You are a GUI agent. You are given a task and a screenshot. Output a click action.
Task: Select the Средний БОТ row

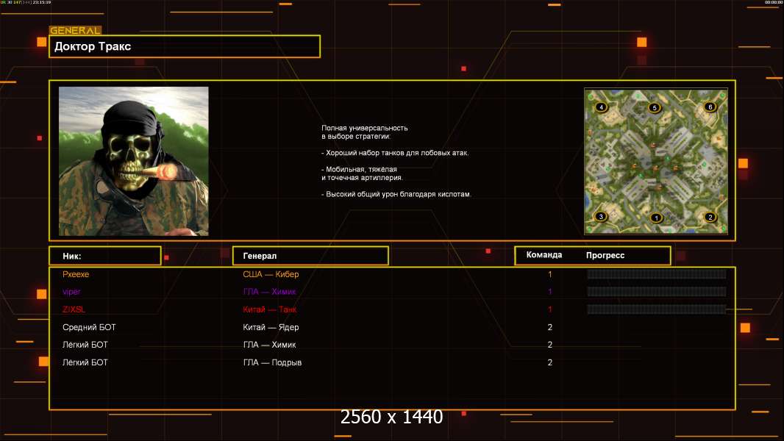90,327
